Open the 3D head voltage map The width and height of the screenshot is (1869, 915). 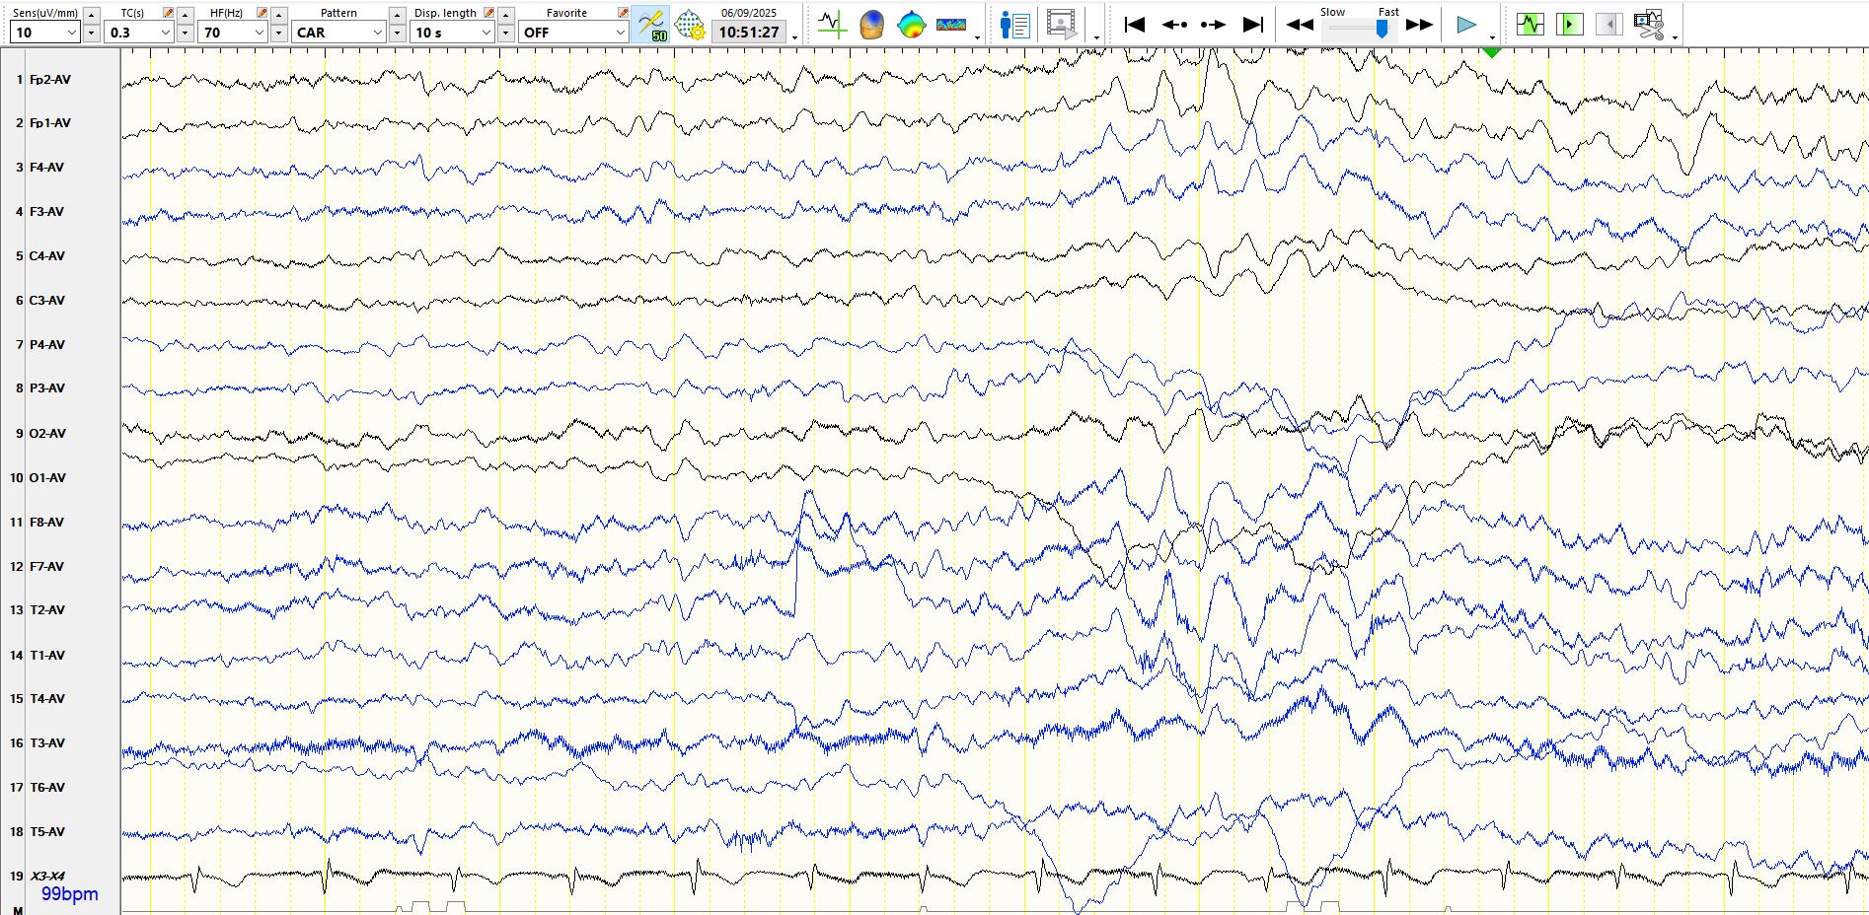[871, 25]
